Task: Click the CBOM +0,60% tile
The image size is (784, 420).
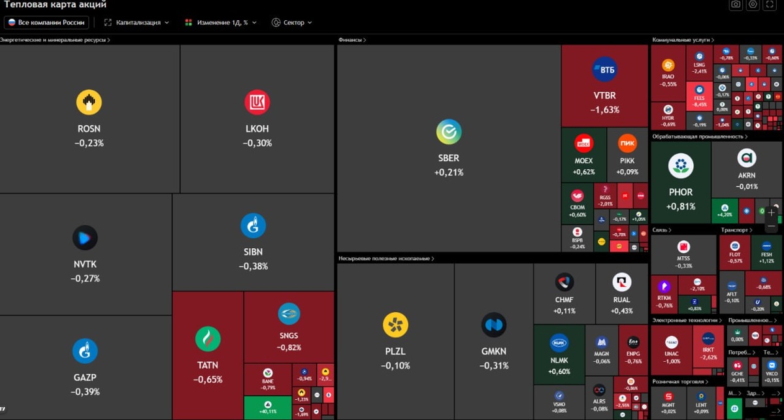Action: pos(578,204)
